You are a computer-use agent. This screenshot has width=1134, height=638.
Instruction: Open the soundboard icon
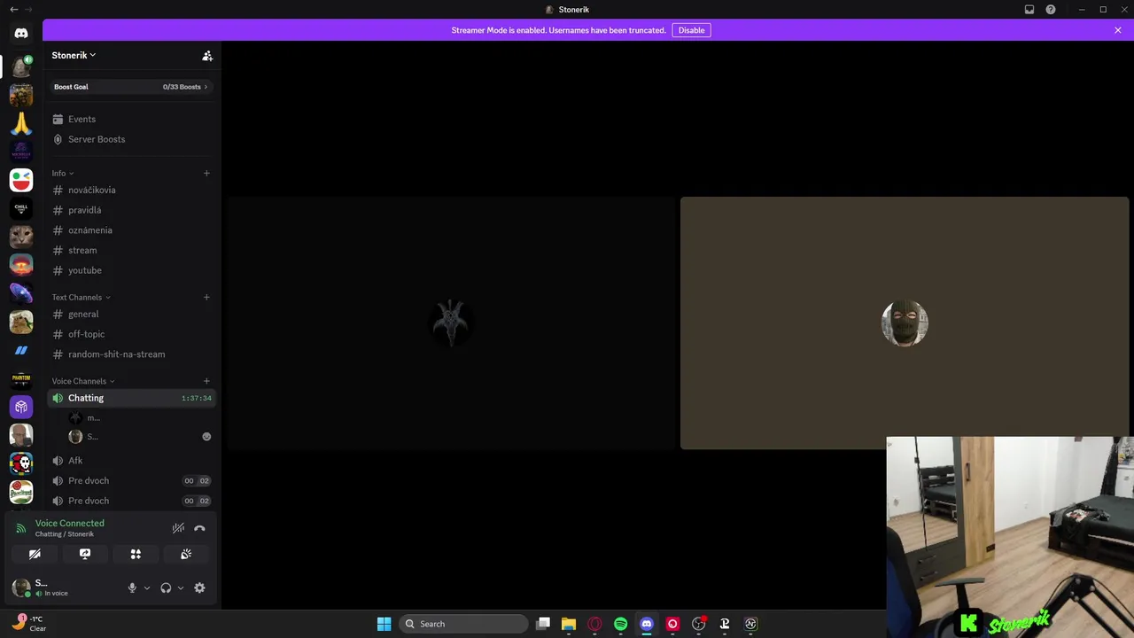click(186, 554)
